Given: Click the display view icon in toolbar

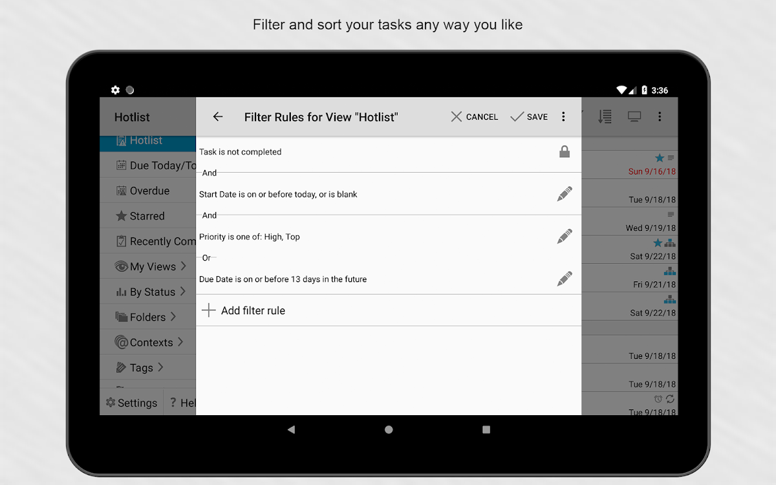Looking at the screenshot, I should 634,117.
